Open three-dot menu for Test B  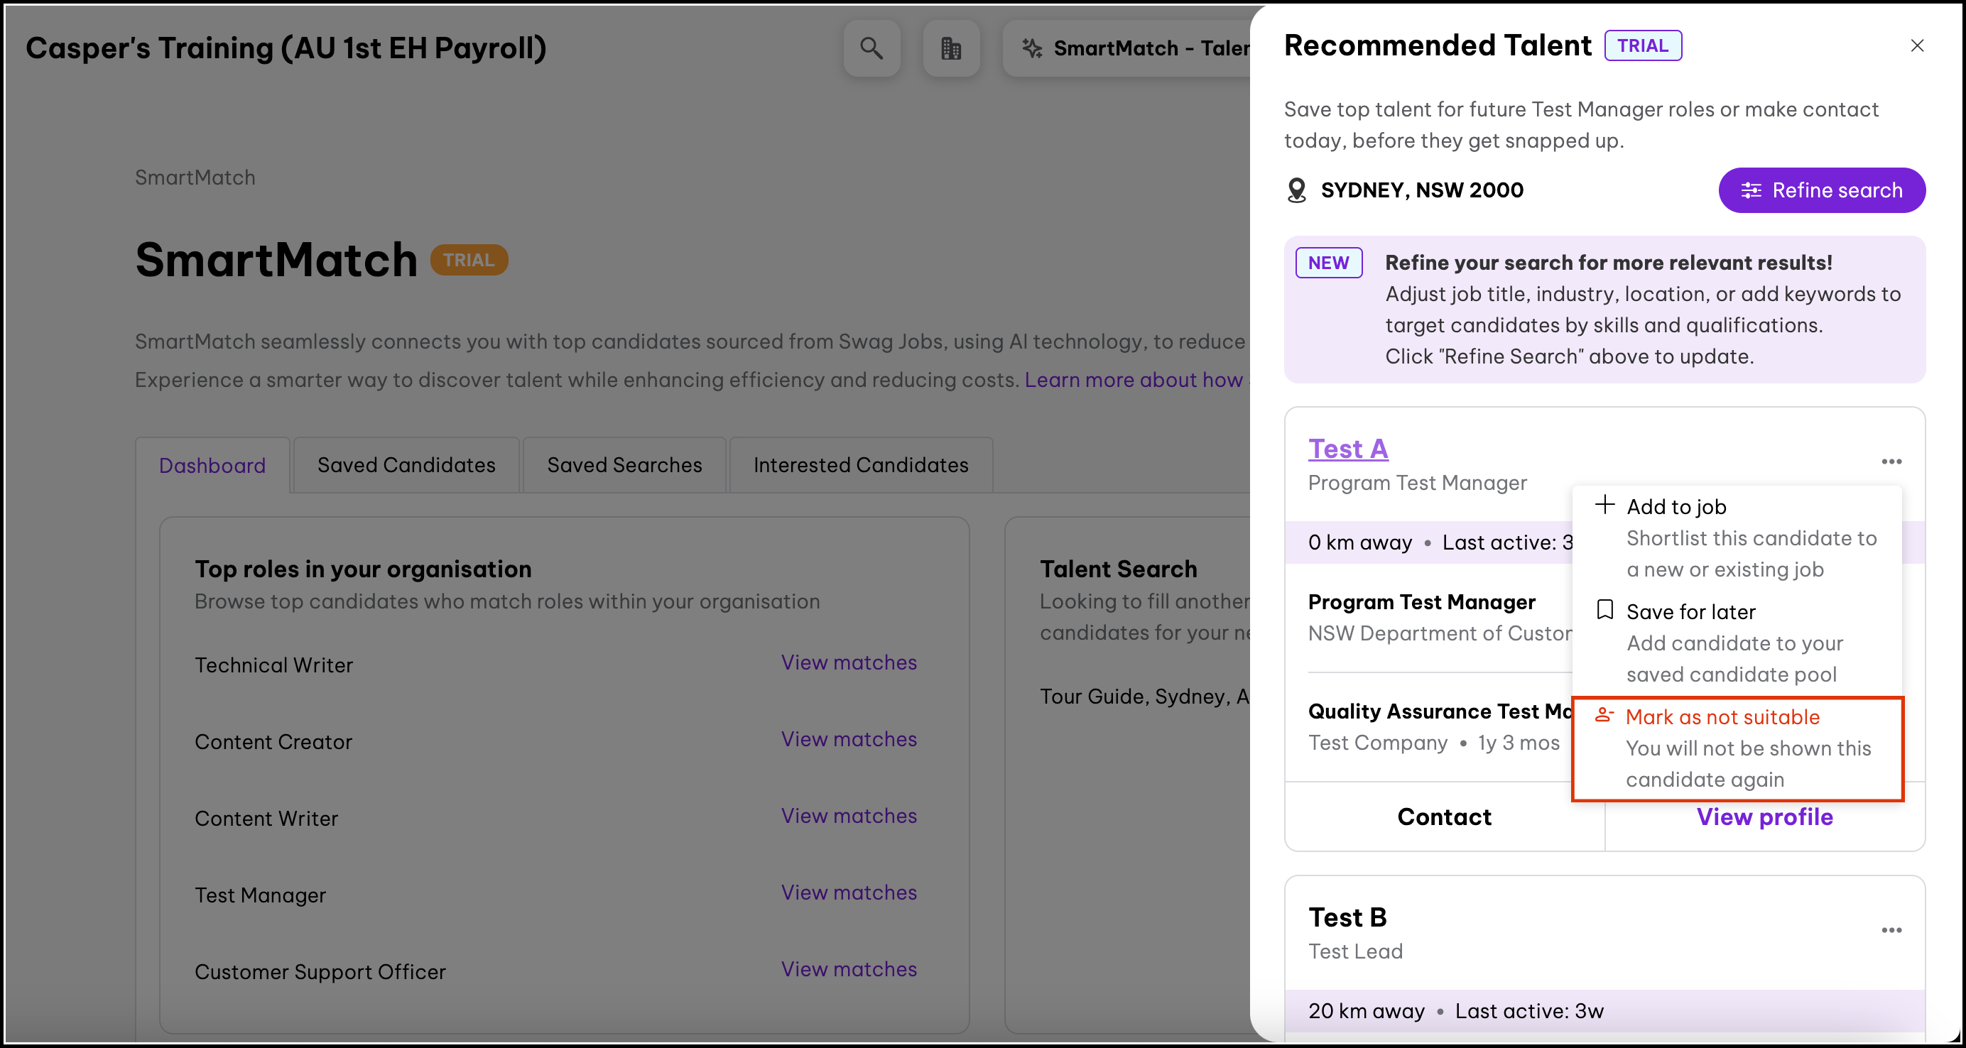click(1891, 929)
